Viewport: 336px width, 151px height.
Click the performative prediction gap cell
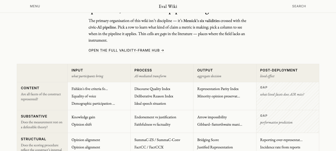point(288,121)
